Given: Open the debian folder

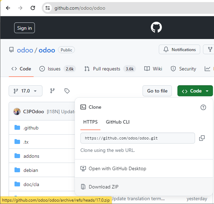Looking at the screenshot, I should [31, 170].
